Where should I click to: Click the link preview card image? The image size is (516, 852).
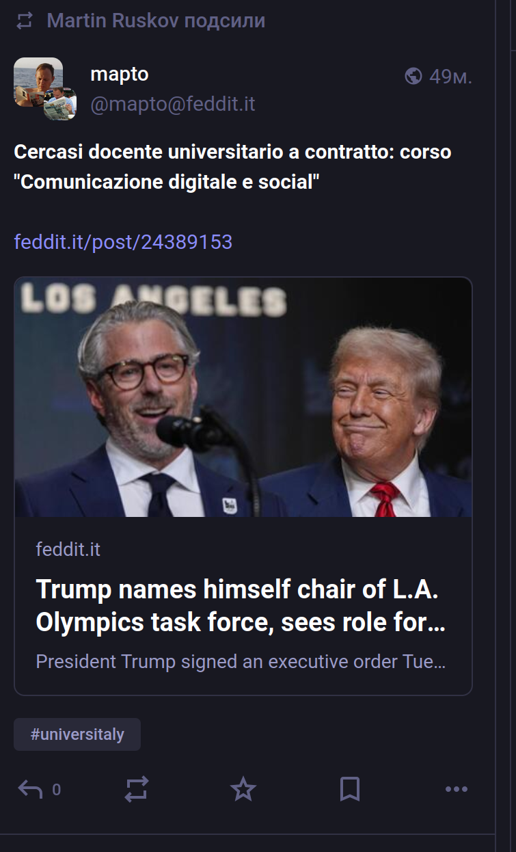(243, 397)
